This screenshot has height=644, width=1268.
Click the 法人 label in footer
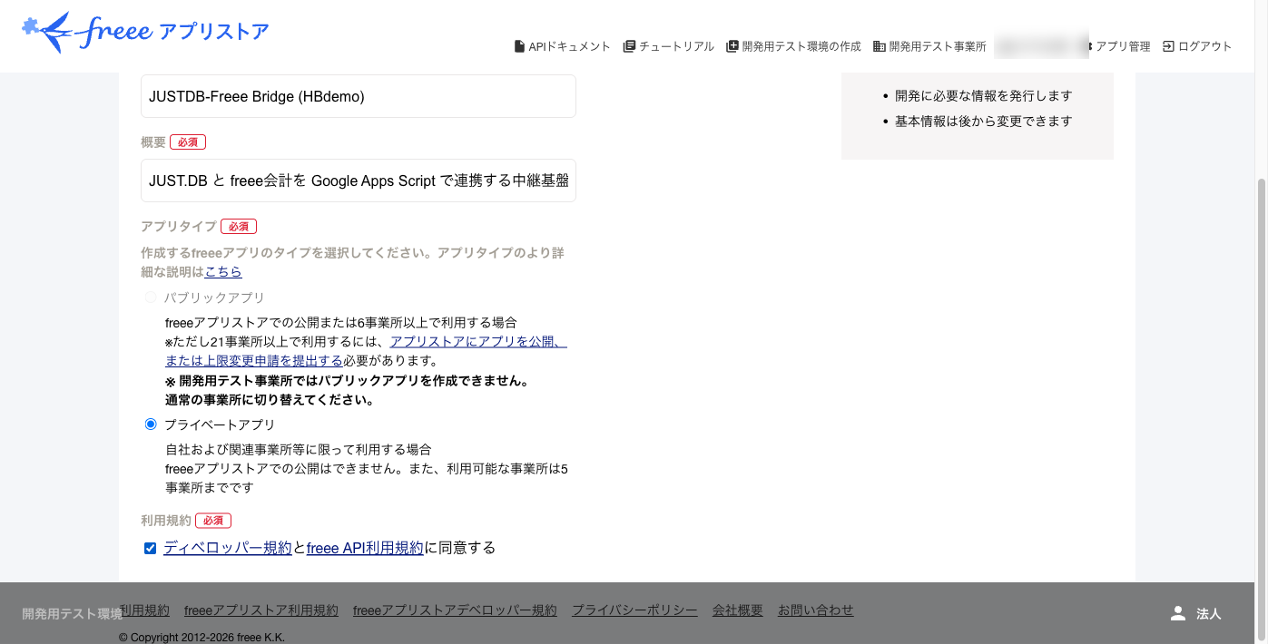pos(1209,614)
